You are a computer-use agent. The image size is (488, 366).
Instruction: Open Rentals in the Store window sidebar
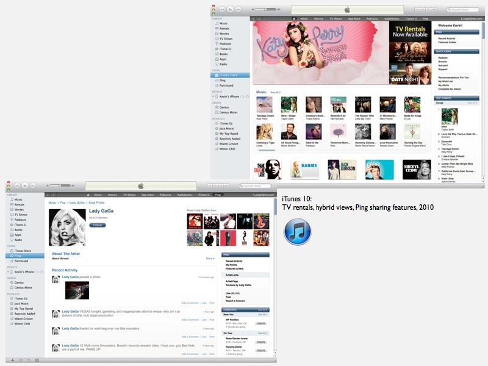[224, 28]
